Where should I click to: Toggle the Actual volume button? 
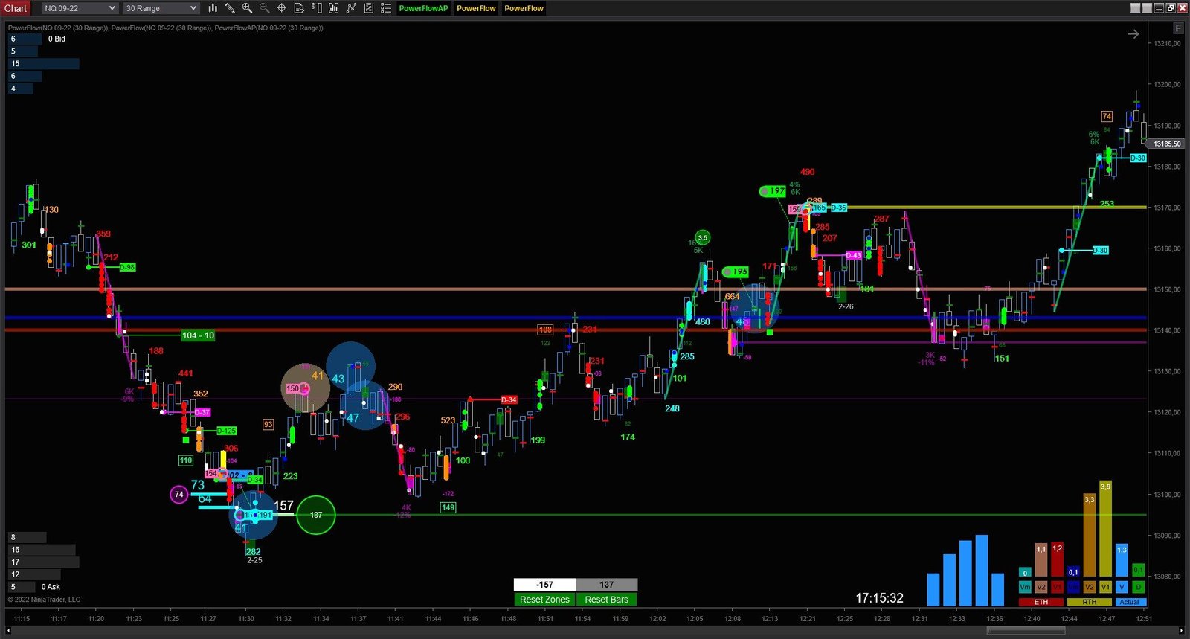1129,602
